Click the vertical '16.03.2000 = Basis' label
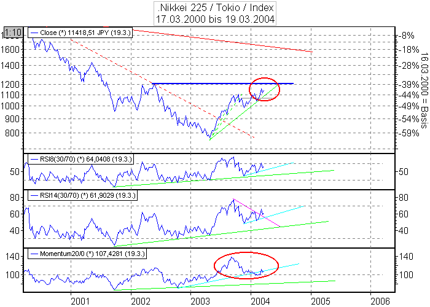This screenshot has width=430, height=307. (x=424, y=90)
